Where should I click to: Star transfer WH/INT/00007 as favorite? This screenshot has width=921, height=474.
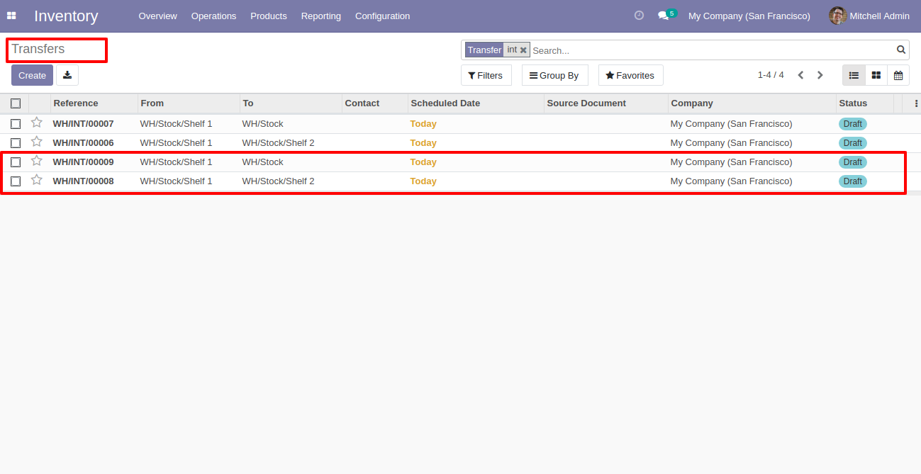(37, 123)
